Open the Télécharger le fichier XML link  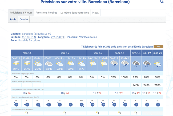117,47
